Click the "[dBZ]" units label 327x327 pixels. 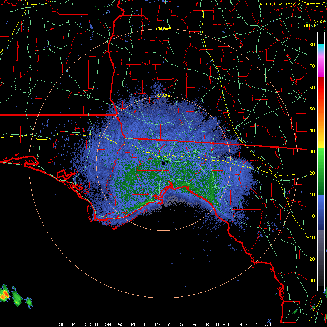click(308, 25)
